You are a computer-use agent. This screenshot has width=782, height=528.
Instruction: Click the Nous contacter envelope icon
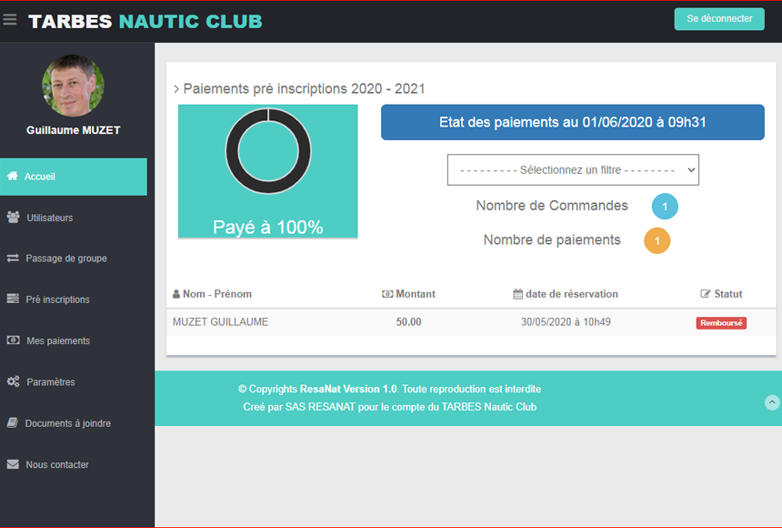coord(13,464)
